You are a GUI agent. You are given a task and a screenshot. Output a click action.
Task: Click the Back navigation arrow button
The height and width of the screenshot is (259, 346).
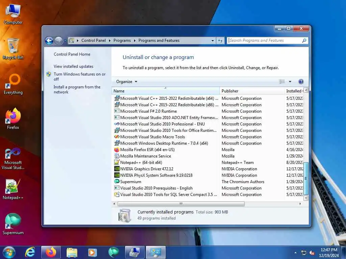coord(49,40)
